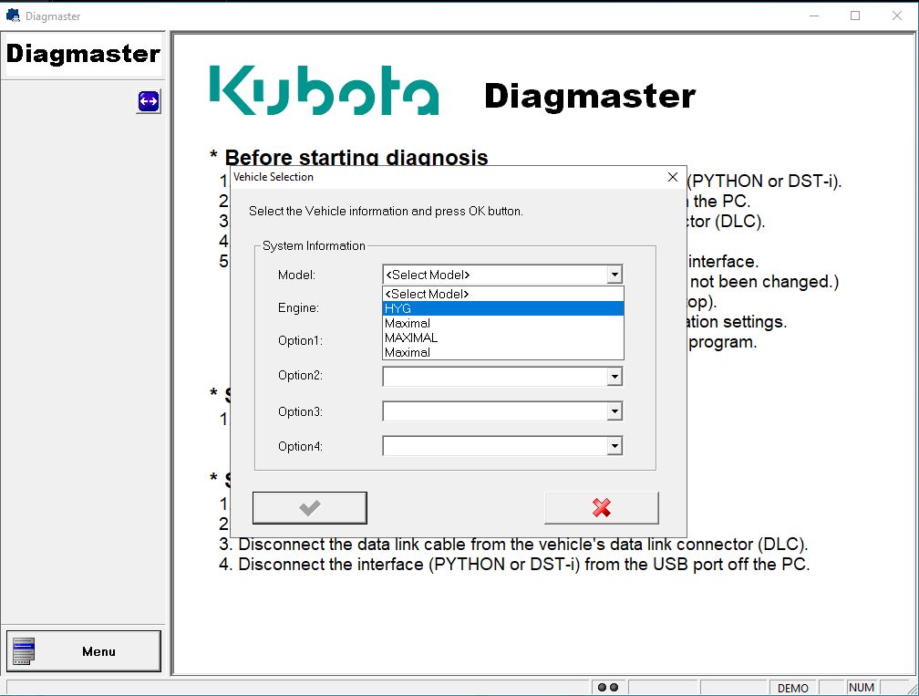Open the Engine dropdown
Viewport: 919px width, 696px height.
tap(614, 308)
